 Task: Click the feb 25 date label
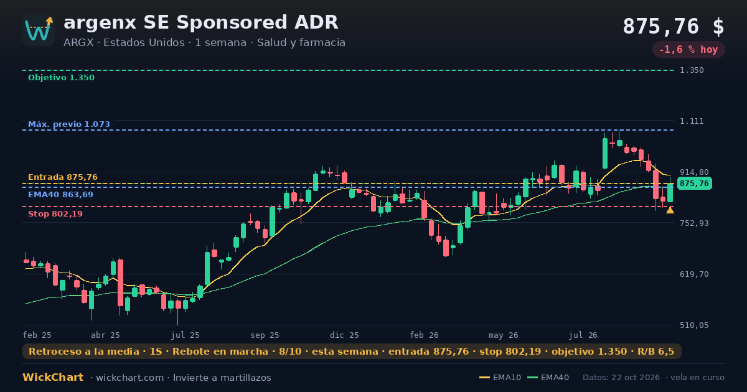point(37,335)
